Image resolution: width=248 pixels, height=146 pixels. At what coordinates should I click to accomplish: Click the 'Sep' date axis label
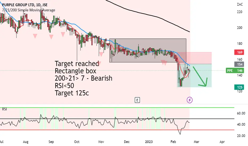[x=51, y=142]
